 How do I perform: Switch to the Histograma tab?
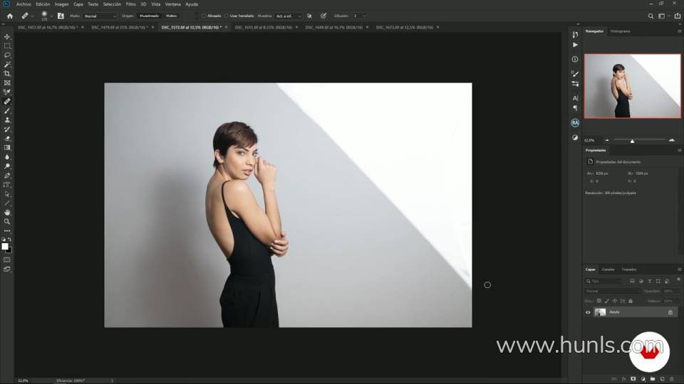pos(620,31)
